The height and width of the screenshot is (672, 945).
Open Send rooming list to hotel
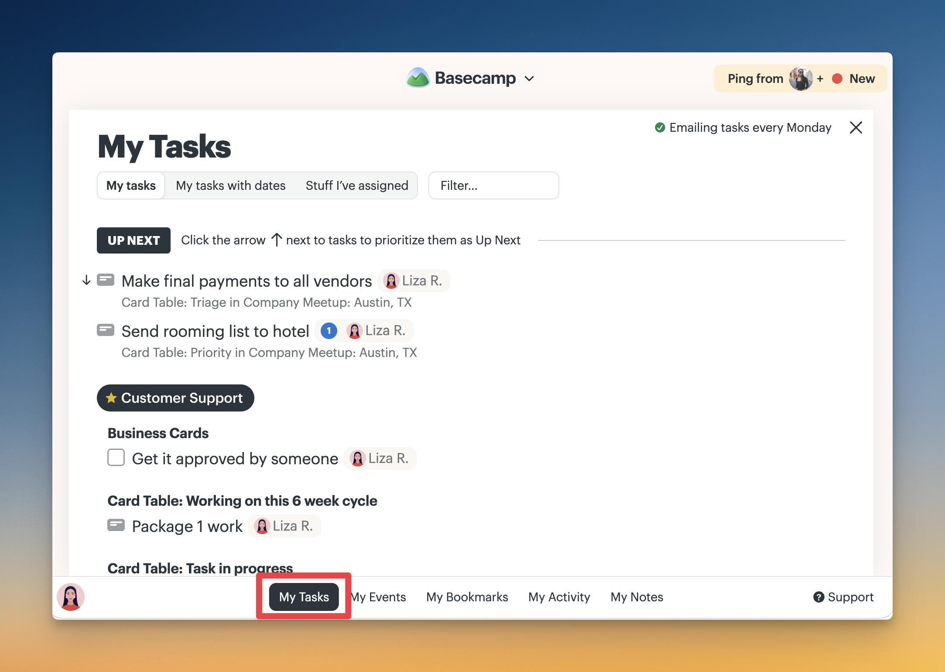point(215,331)
